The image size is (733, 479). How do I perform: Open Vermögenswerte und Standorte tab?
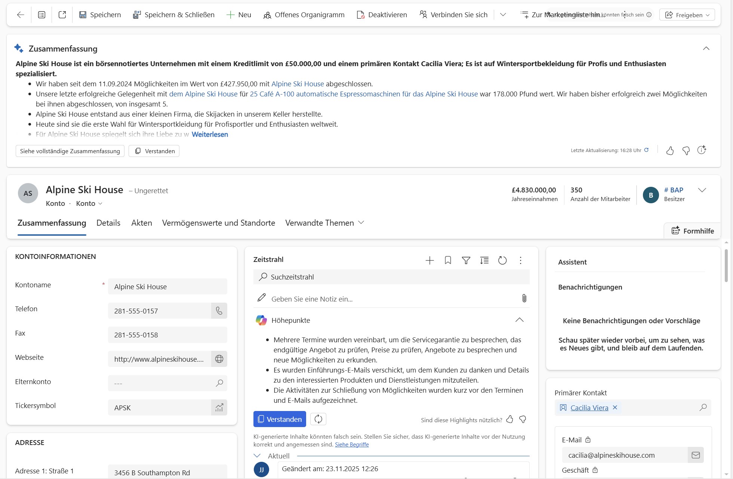[218, 223]
